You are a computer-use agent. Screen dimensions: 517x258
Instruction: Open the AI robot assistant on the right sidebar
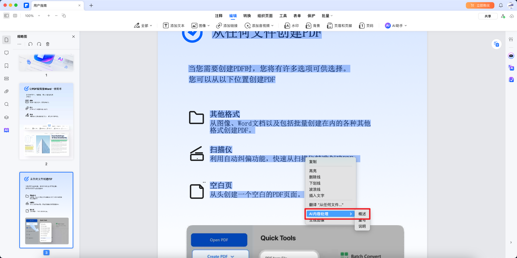tap(511, 56)
